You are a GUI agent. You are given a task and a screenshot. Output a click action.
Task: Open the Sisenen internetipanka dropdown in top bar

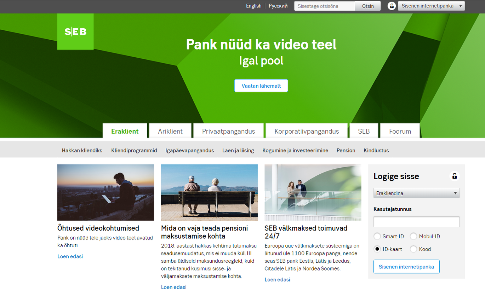pos(431,6)
